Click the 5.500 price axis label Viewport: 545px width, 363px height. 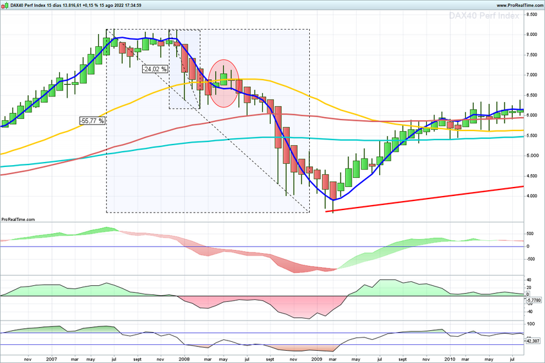(x=532, y=136)
